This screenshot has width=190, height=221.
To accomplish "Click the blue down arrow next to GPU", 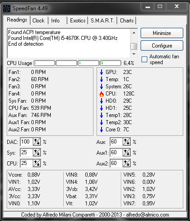I will coord(102,72).
